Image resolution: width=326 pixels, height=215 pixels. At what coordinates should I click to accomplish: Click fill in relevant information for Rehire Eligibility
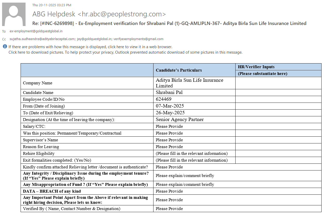[x=192, y=154]
